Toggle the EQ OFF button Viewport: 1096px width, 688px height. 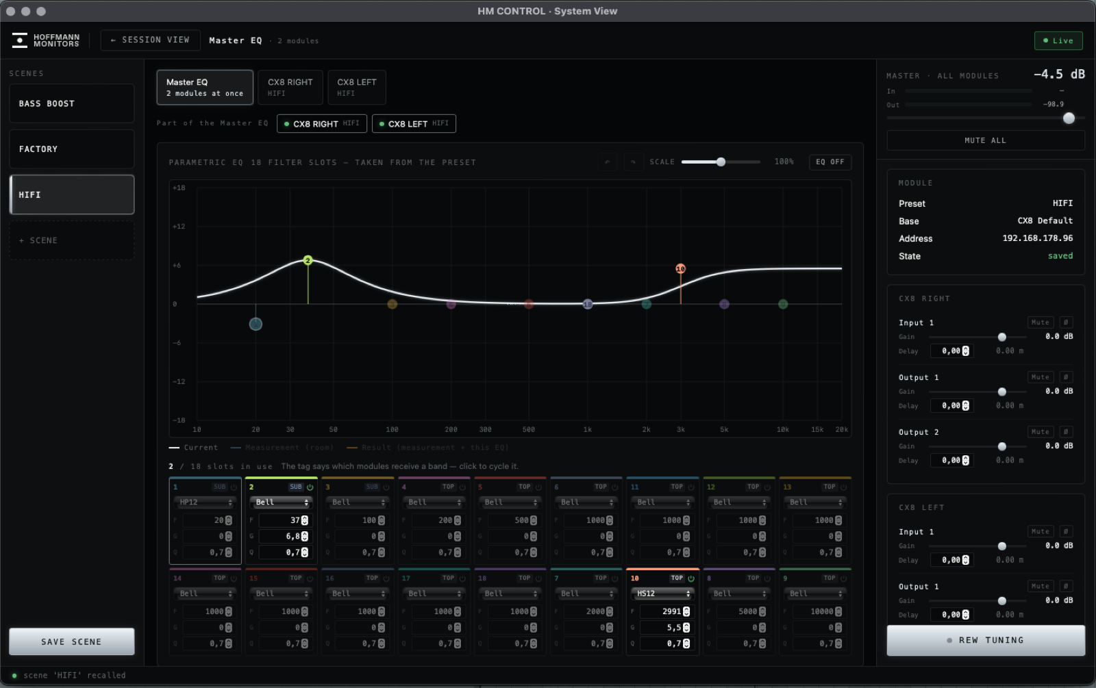(830, 162)
